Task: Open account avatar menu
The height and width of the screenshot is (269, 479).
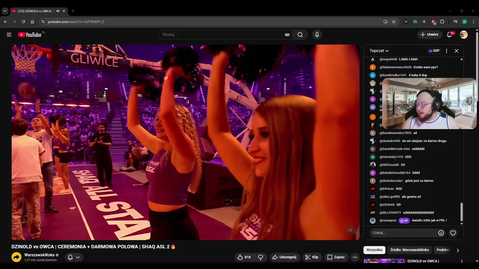Action: coord(464,35)
